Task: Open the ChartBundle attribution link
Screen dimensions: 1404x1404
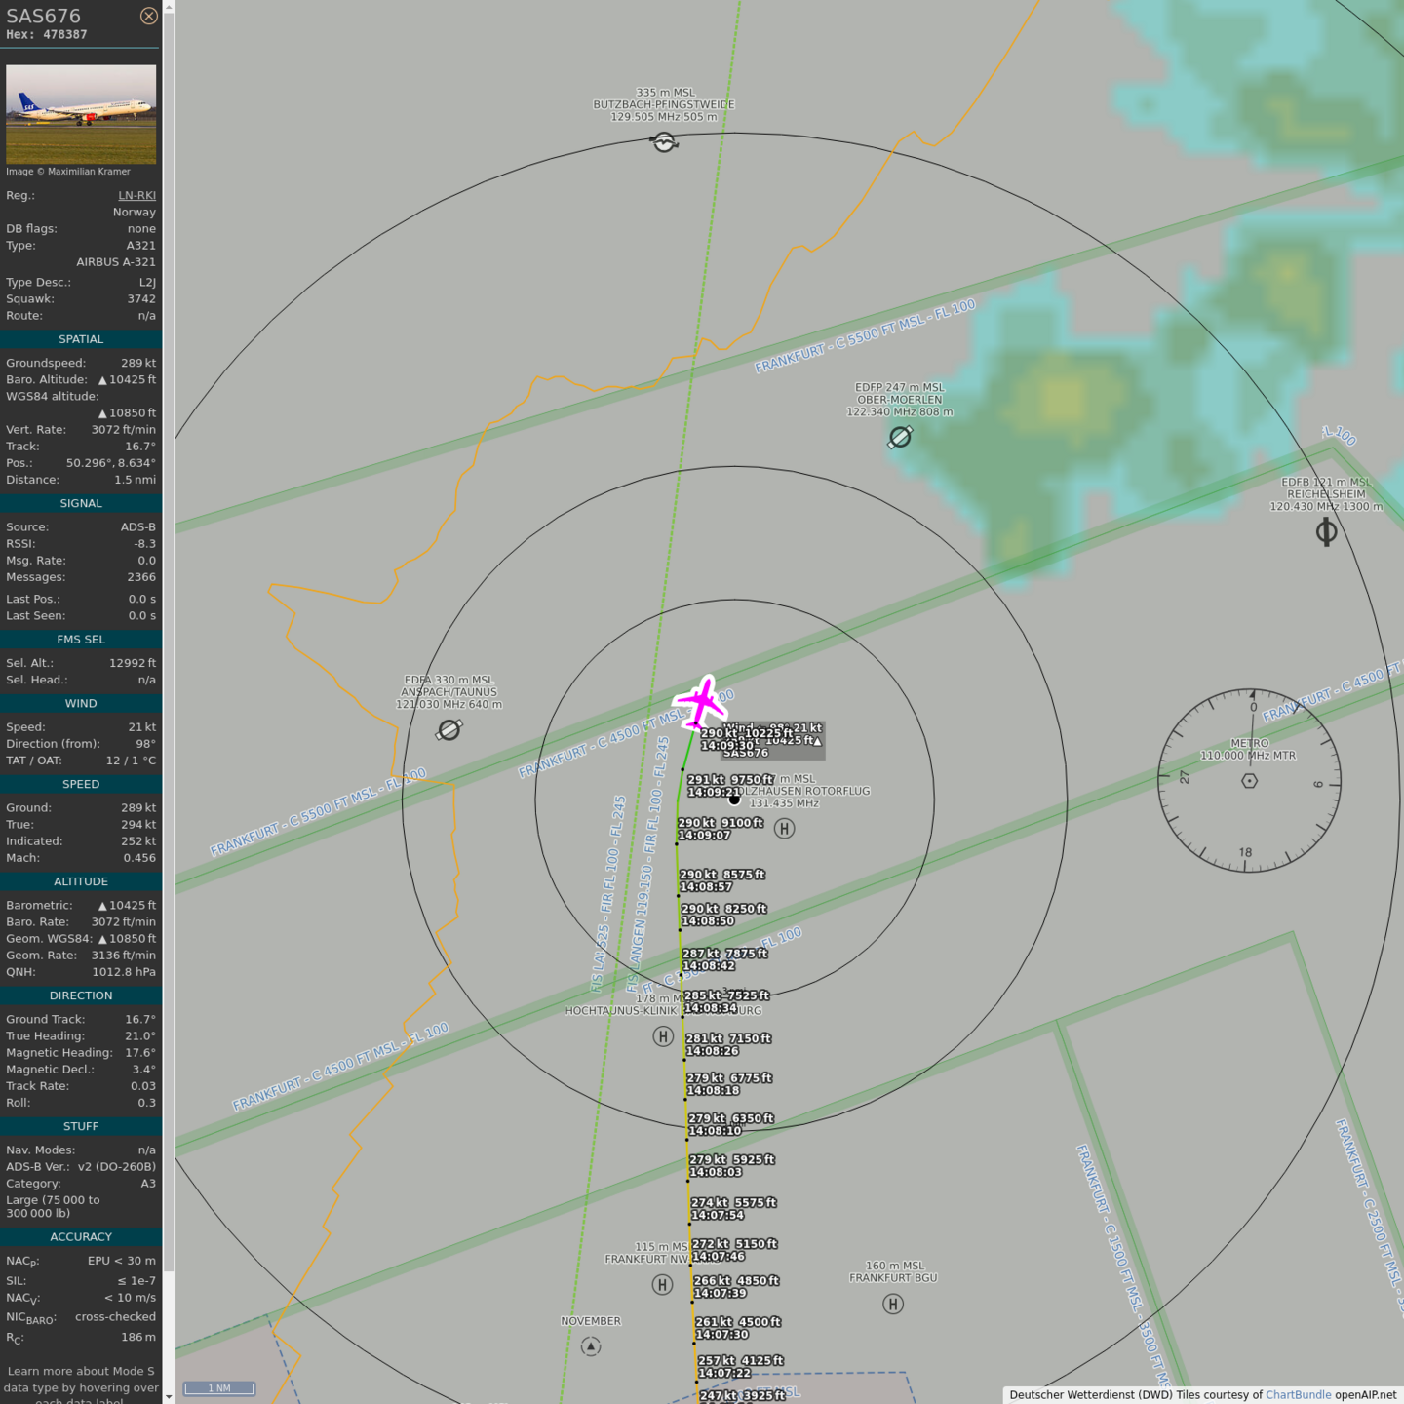Action: 1298,1394
